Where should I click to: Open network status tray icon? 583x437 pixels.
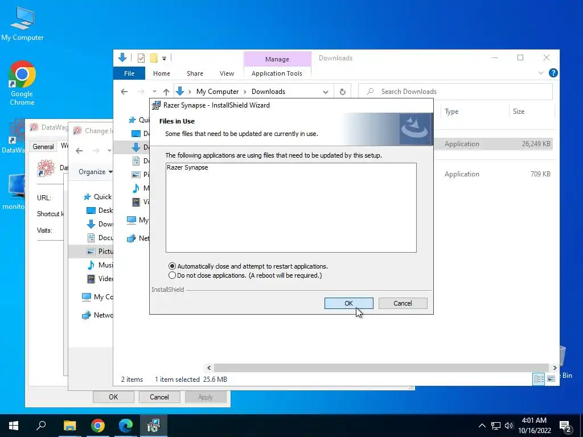pyautogui.click(x=496, y=426)
